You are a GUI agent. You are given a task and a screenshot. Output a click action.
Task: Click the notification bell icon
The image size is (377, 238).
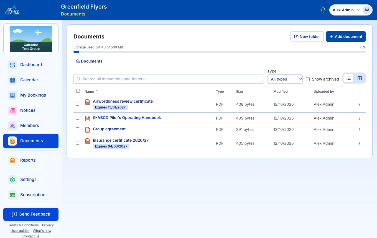pos(323,10)
